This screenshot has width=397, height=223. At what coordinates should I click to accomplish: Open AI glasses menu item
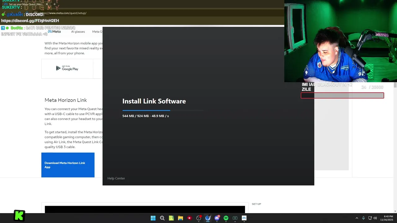click(x=78, y=32)
